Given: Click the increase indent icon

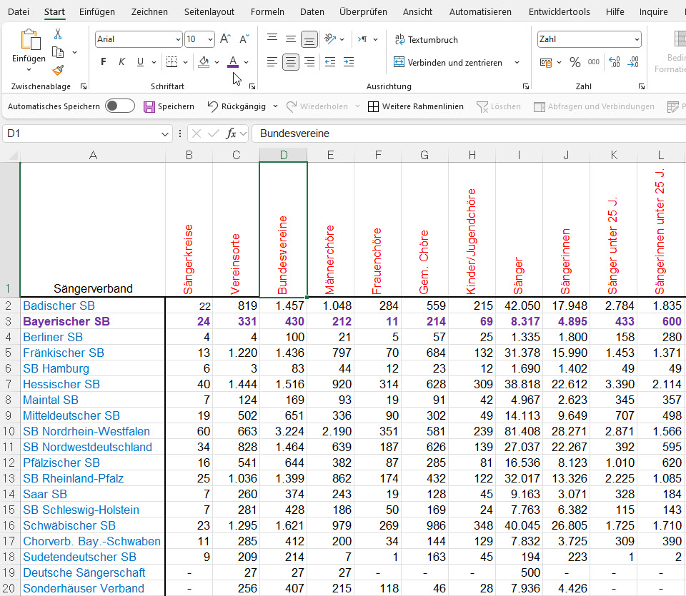Looking at the screenshot, I should pyautogui.click(x=348, y=62).
